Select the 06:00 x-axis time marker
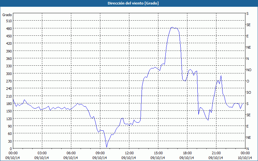Screen dimensions: 258x161 click(x=71, y=153)
